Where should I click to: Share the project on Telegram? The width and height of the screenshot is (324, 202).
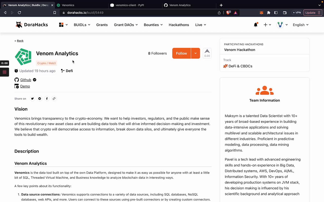39,98
